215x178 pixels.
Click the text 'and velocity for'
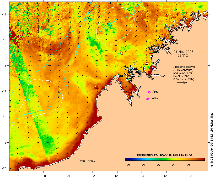click(x=183, y=73)
